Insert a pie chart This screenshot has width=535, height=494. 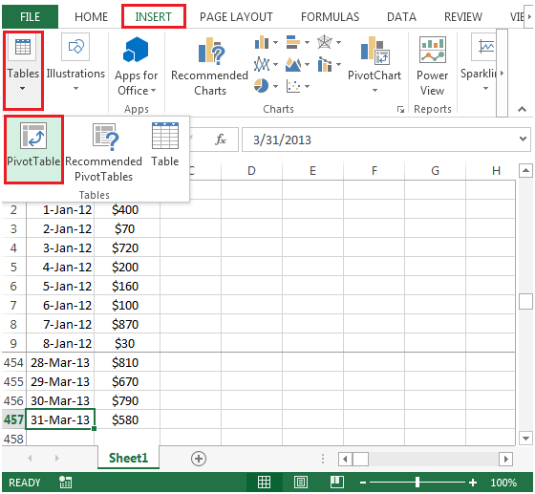(266, 86)
